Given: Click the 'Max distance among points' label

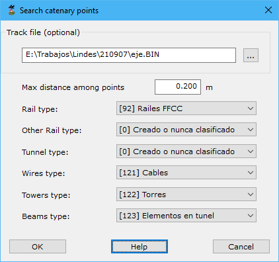Looking at the screenshot, I should 73,87.
